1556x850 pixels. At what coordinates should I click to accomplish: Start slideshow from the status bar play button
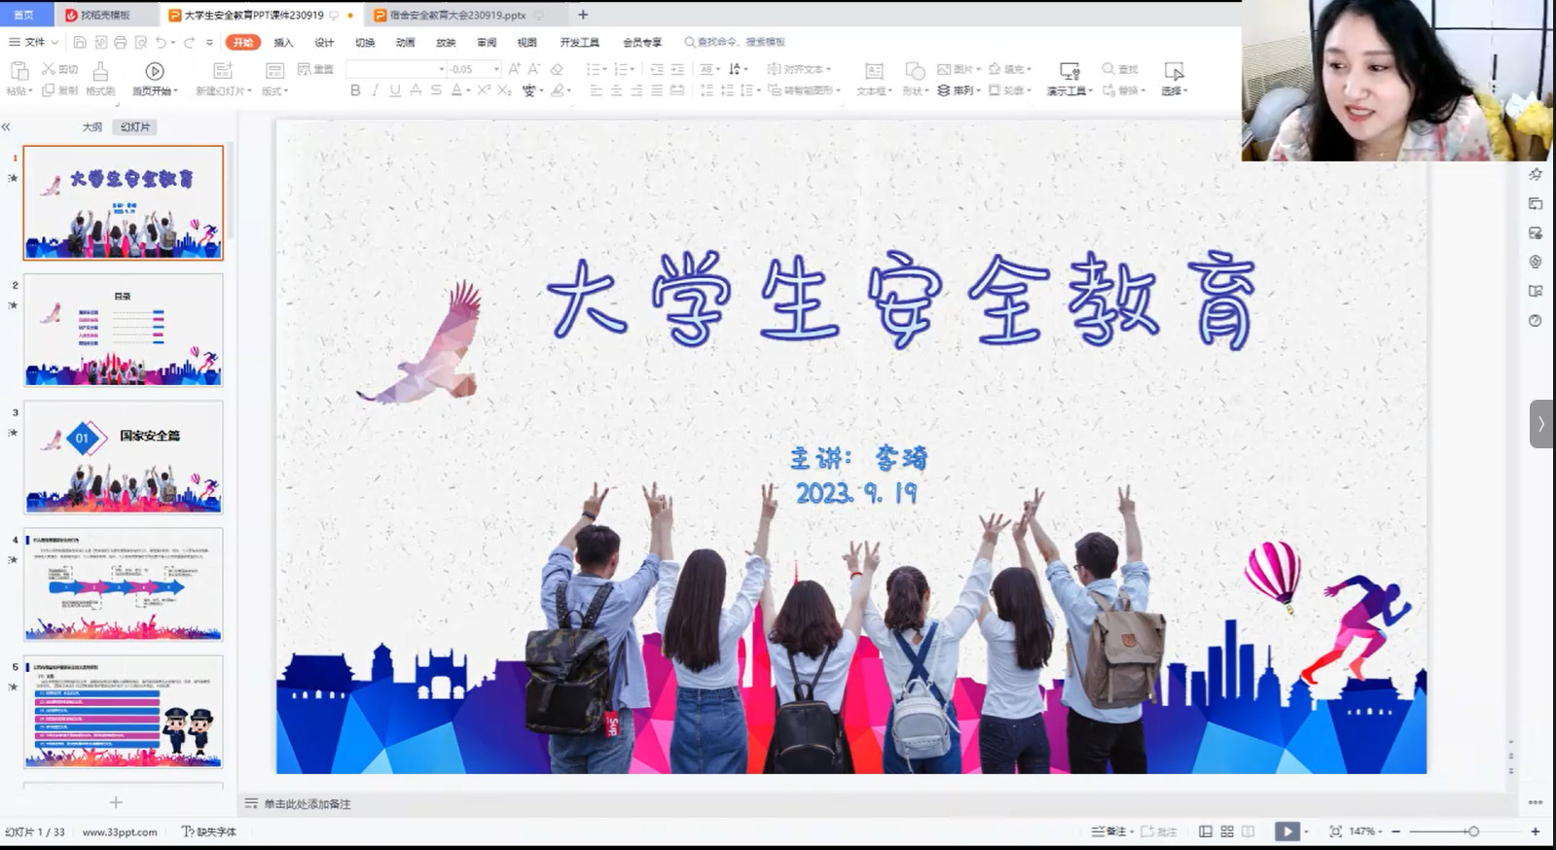tap(1286, 832)
